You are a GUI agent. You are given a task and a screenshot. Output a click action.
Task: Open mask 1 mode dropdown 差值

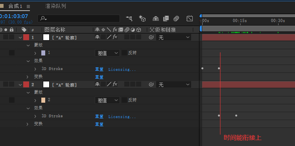tap(107, 53)
